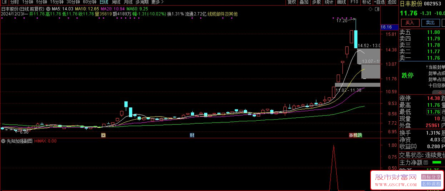Screen dimensions: 445x191
Task: Expand the MA indicator dropdown arrow
Action: click(x=48, y=9)
